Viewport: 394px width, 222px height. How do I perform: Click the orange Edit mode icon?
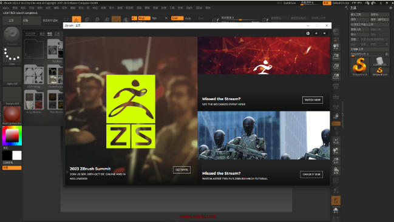pos(76,19)
